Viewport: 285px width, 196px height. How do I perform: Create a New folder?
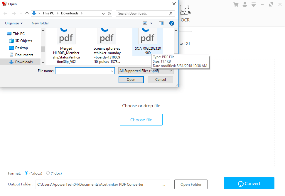40,23
